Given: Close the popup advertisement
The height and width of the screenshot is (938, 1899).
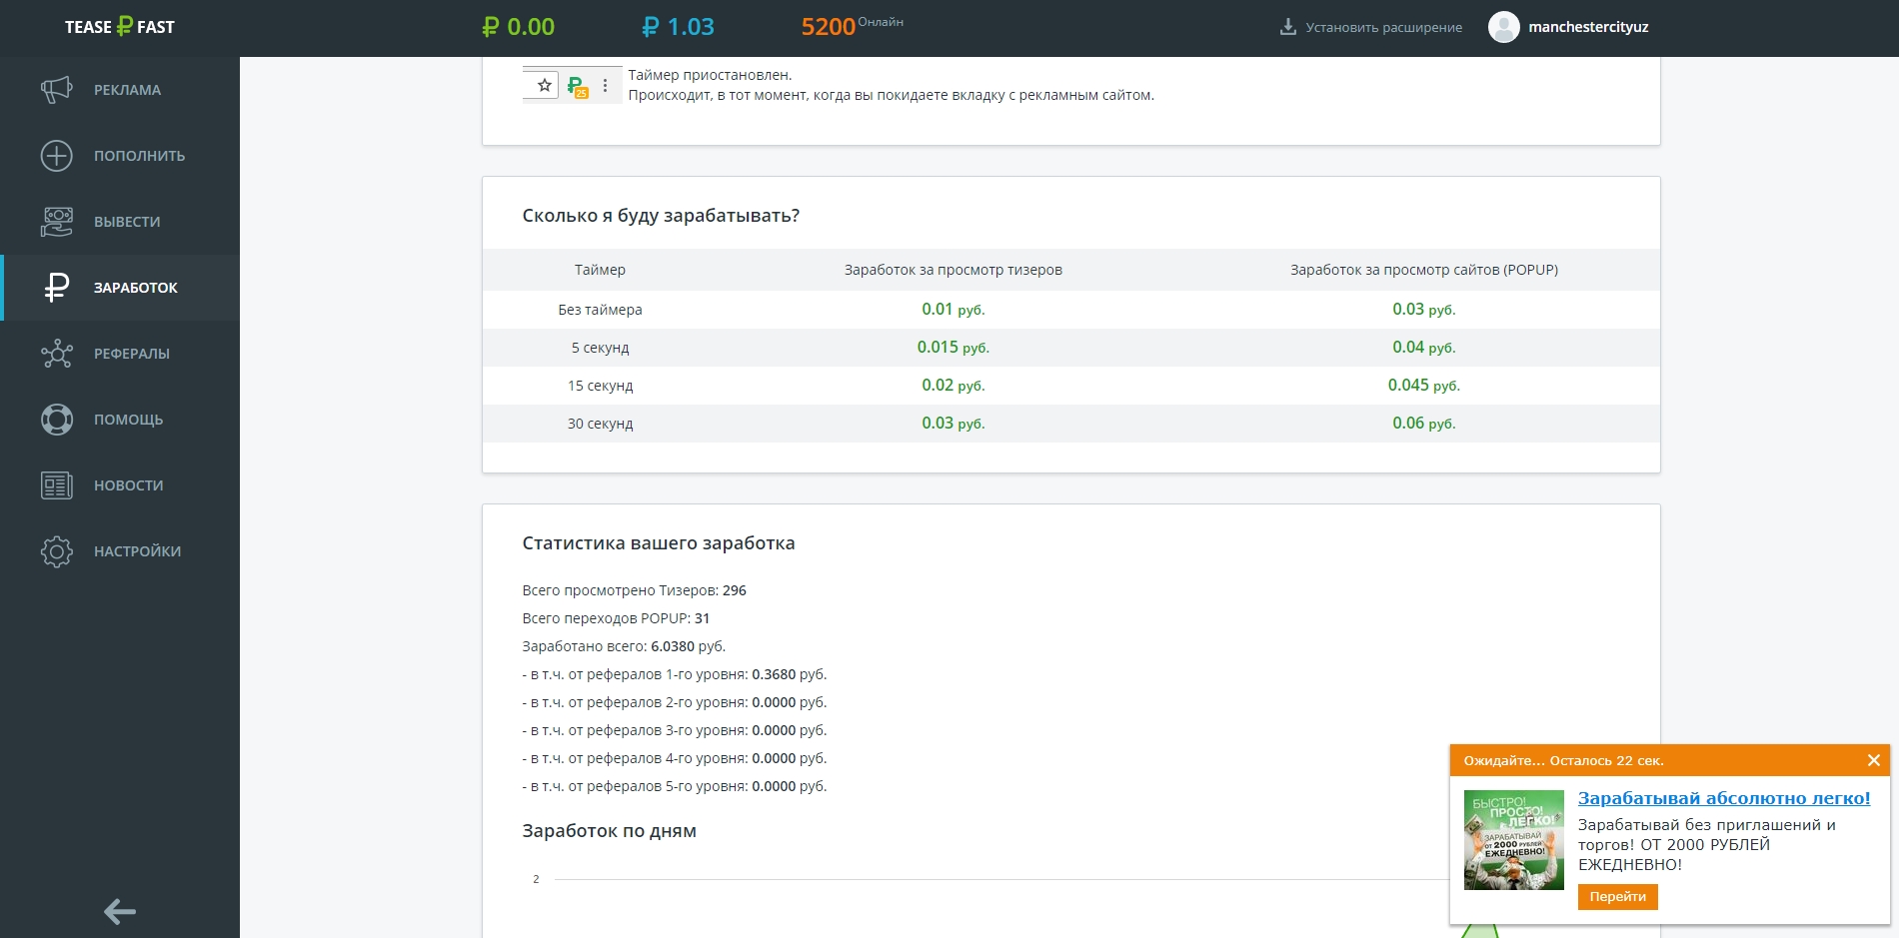Looking at the screenshot, I should tap(1873, 760).
